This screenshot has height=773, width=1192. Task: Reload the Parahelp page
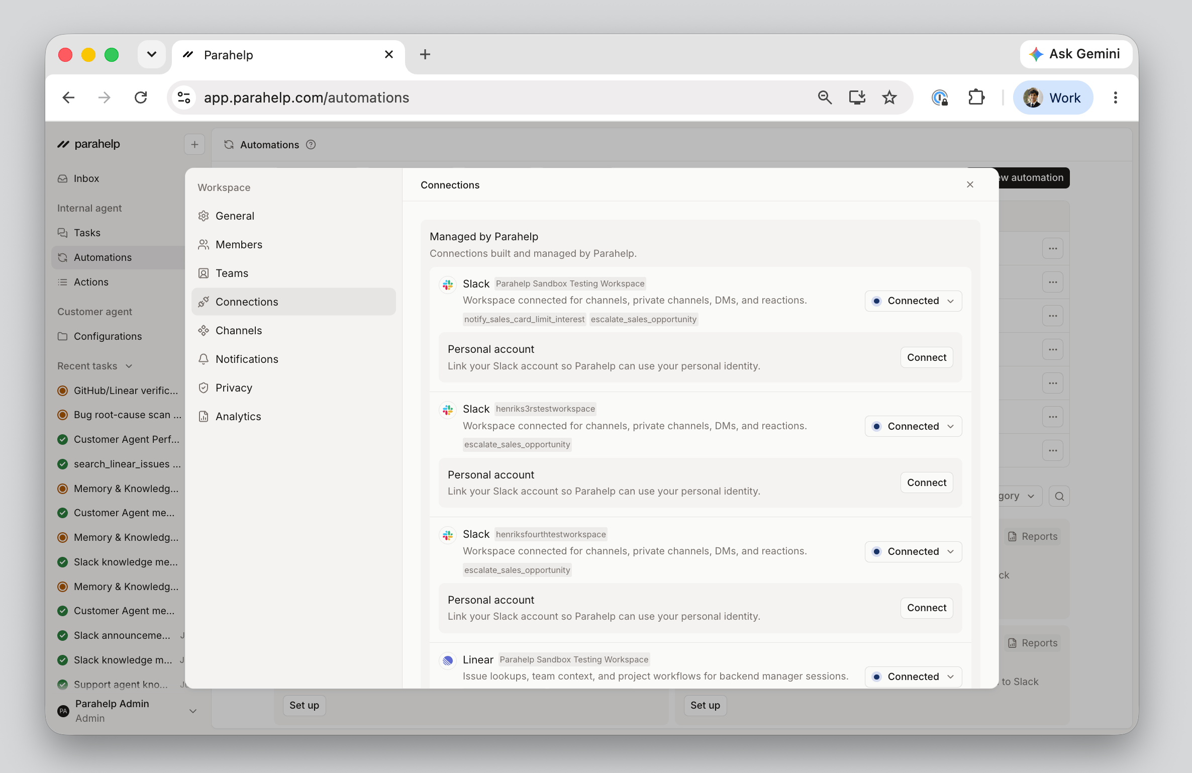point(141,98)
